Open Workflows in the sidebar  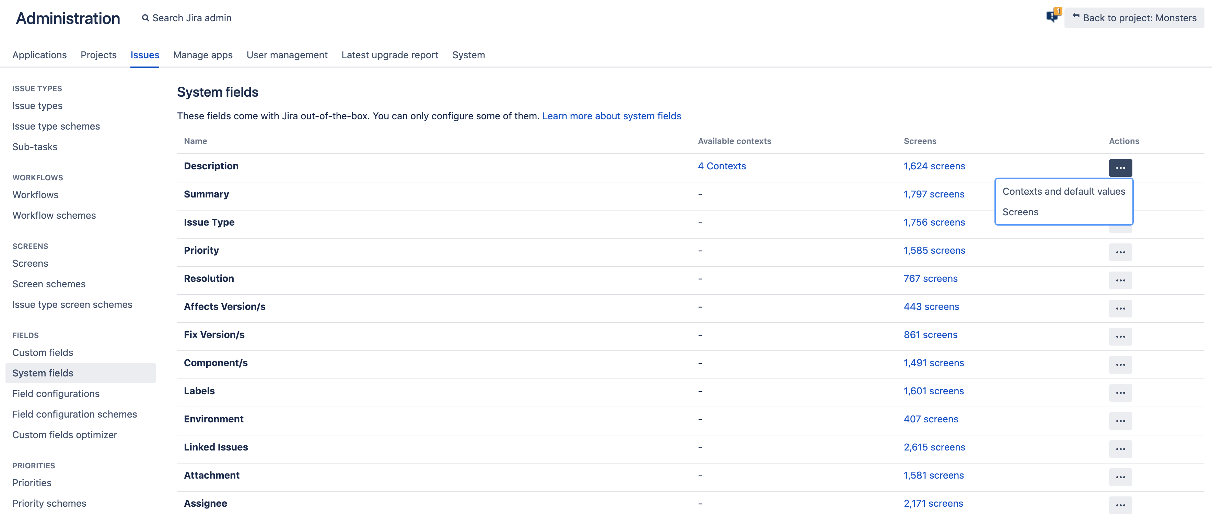pyautogui.click(x=35, y=195)
